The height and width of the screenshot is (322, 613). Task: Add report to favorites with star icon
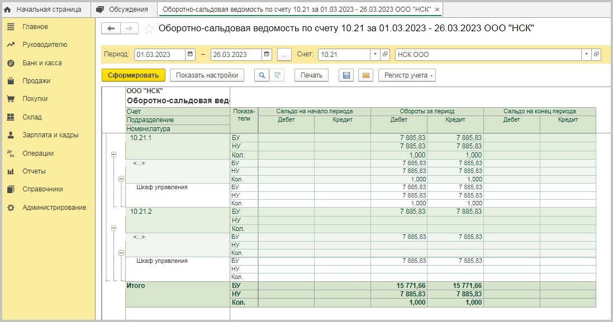[149, 28]
